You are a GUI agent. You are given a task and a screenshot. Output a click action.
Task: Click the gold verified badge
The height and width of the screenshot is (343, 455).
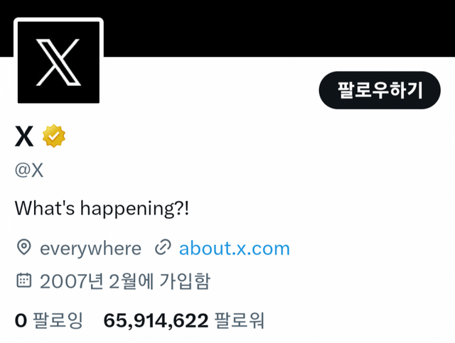click(x=54, y=136)
